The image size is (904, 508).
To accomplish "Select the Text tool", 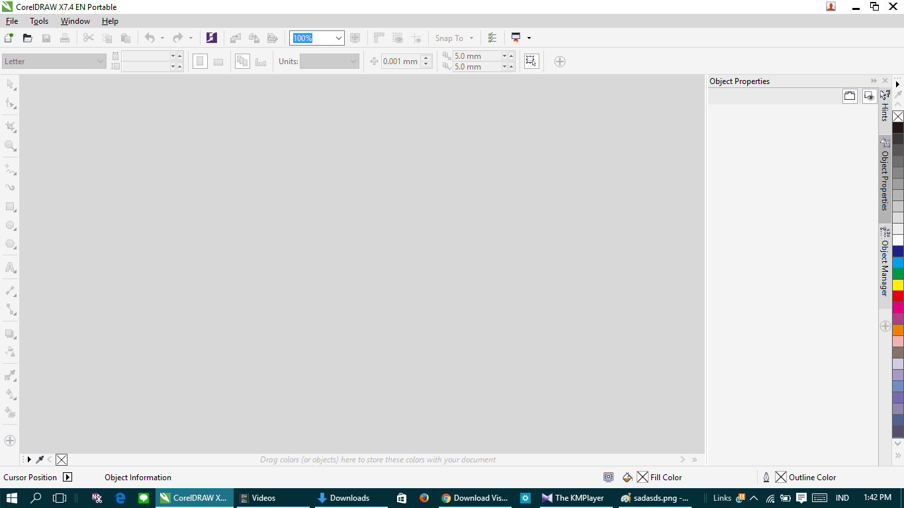I will click(x=10, y=267).
